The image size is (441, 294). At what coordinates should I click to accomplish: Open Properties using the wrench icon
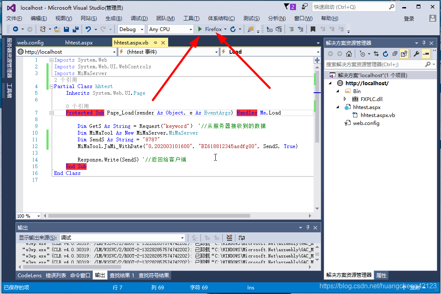click(x=416, y=53)
